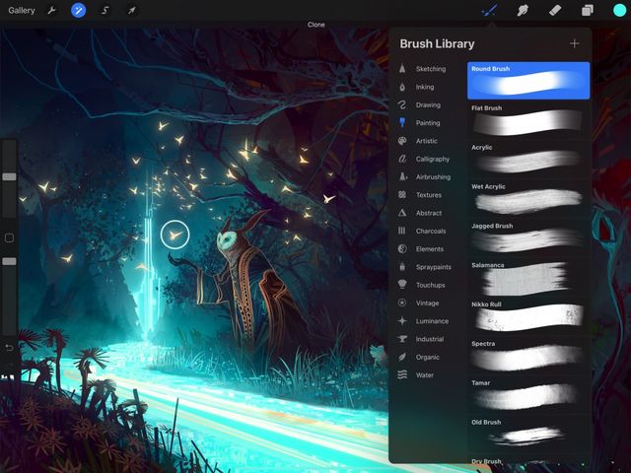Select the Paint brush tool icon
The height and width of the screenshot is (473, 631).
pyautogui.click(x=489, y=10)
